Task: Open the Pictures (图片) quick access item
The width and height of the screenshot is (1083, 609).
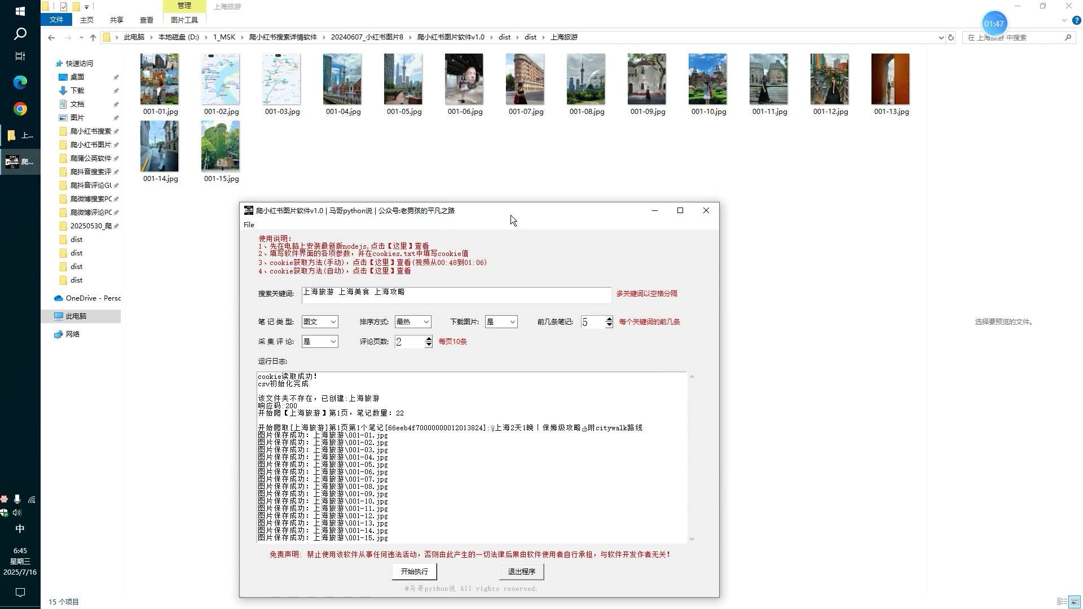Action: [77, 117]
